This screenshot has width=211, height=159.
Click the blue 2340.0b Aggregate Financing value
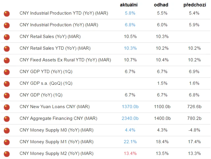(x=130, y=118)
